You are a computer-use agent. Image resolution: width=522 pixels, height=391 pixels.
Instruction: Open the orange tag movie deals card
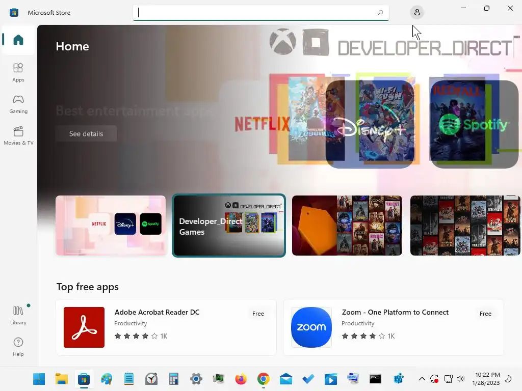click(x=347, y=226)
